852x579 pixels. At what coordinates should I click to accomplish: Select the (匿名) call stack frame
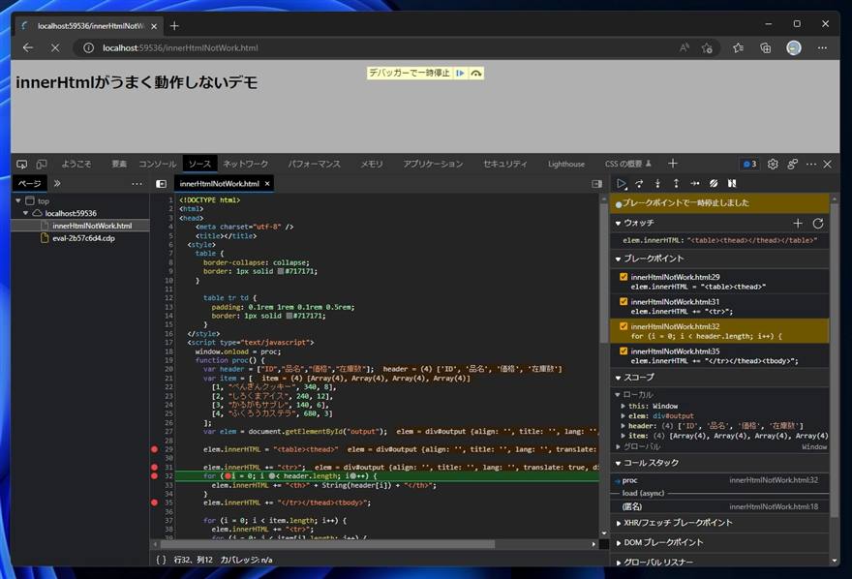pos(719,506)
